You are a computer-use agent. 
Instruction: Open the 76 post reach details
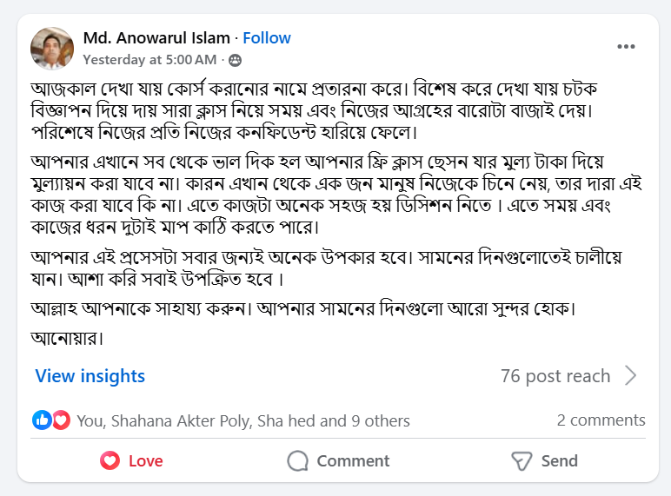(x=555, y=376)
